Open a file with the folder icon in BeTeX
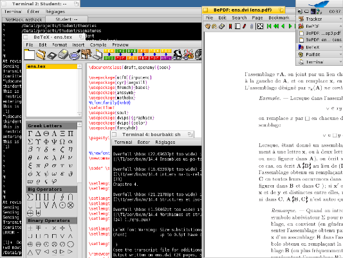The image size is (343, 258). pos(41,54)
